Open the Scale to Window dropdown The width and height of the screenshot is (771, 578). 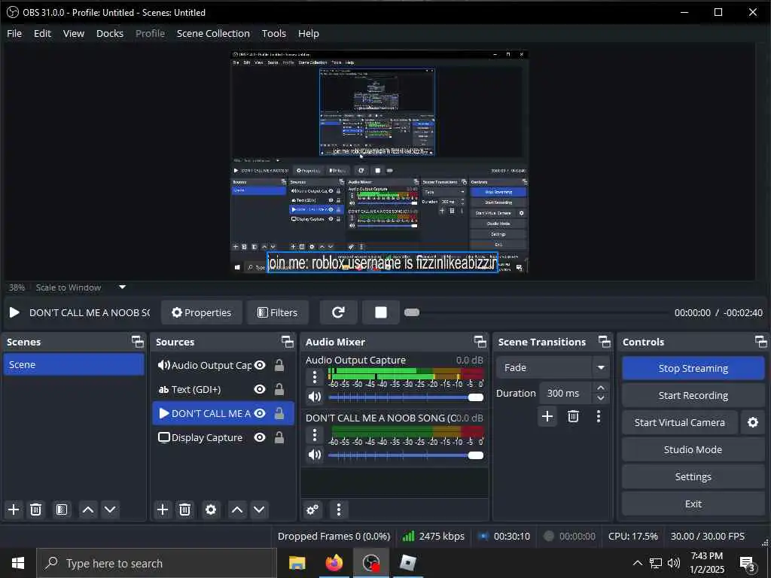coord(123,287)
